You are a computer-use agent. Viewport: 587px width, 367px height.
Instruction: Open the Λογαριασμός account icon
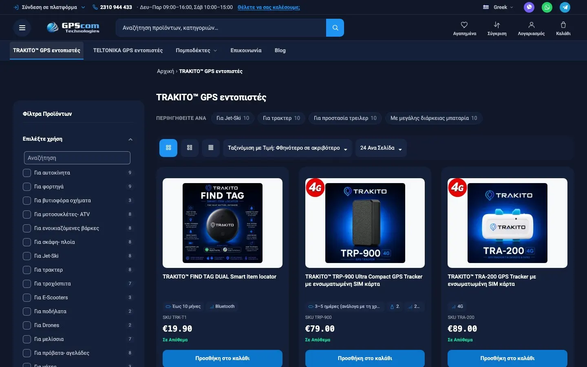point(531,28)
